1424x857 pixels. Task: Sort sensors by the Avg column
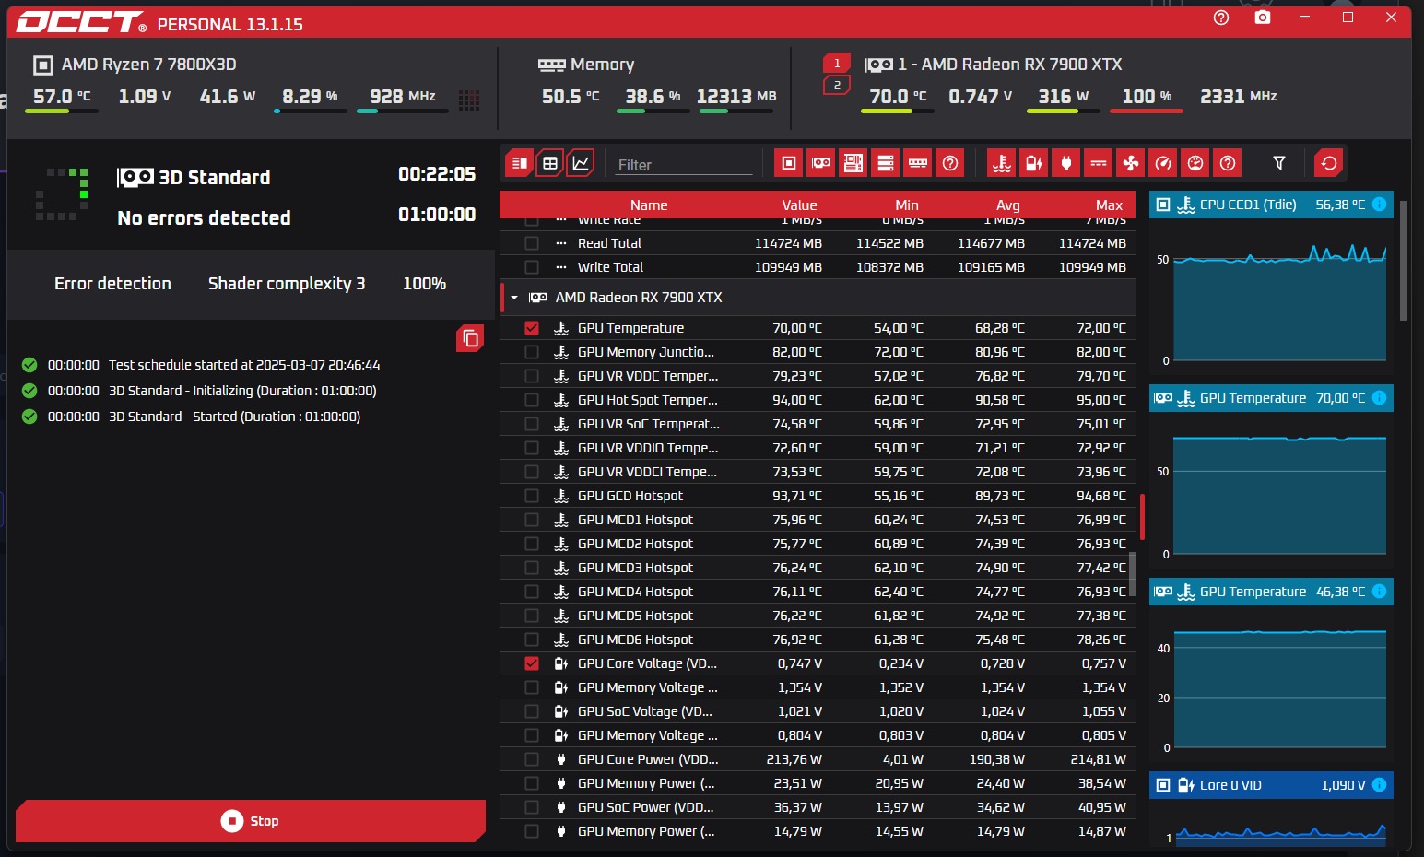(x=1008, y=205)
